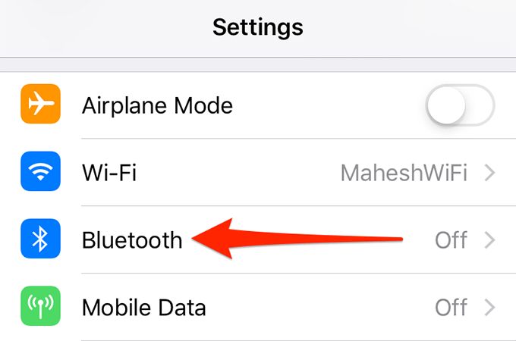Expand Wi-Fi settings via its chevron
Viewport: 516px width, 341px height.
490,173
